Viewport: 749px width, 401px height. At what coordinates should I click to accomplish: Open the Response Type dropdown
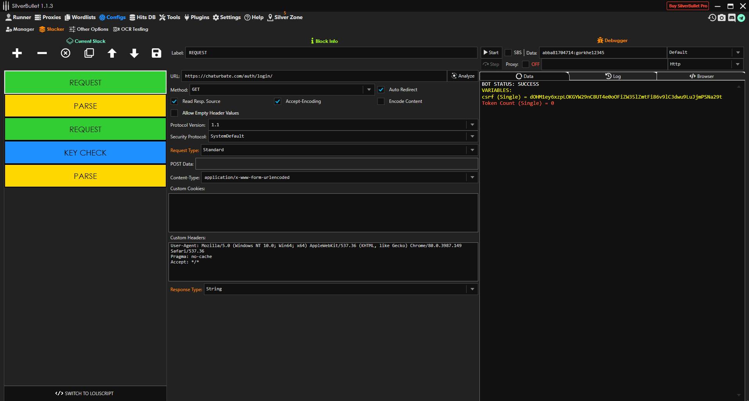click(x=472, y=289)
